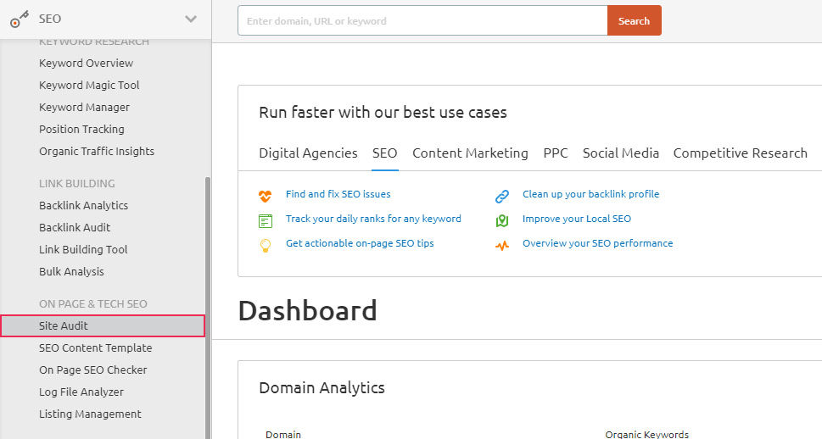The width and height of the screenshot is (822, 439).
Task: Open Log File Analyzer in the sidebar
Action: (x=81, y=392)
